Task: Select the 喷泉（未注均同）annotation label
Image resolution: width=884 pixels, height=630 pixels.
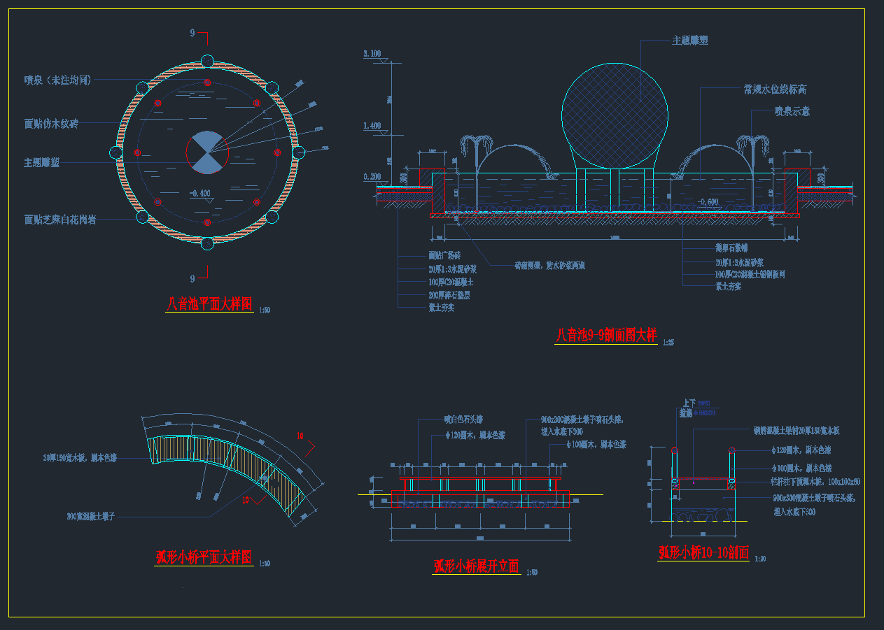Action: point(57,80)
